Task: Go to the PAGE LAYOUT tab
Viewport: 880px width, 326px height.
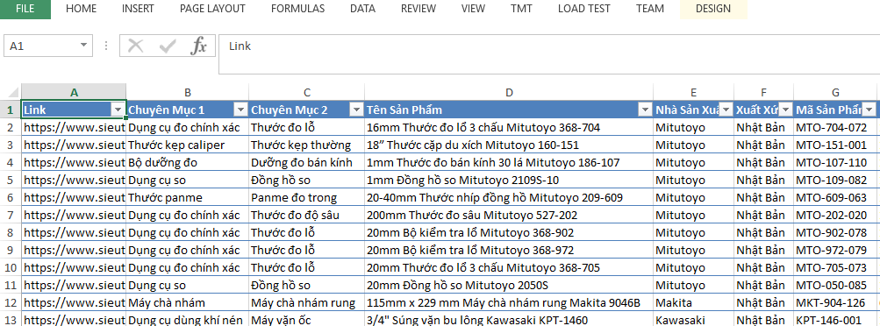Action: click(212, 9)
